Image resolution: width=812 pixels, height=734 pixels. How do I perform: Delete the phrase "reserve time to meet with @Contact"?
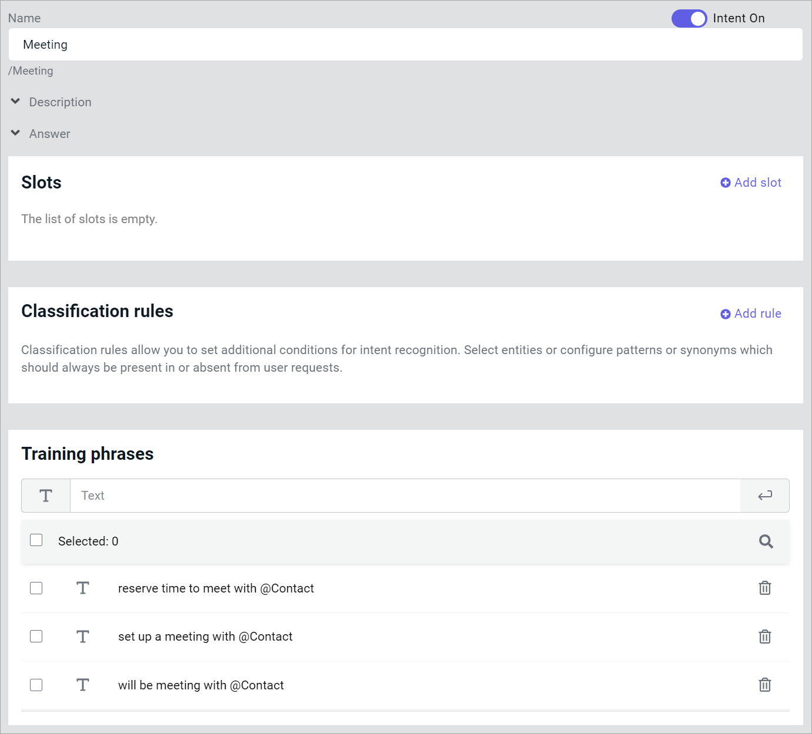(764, 588)
